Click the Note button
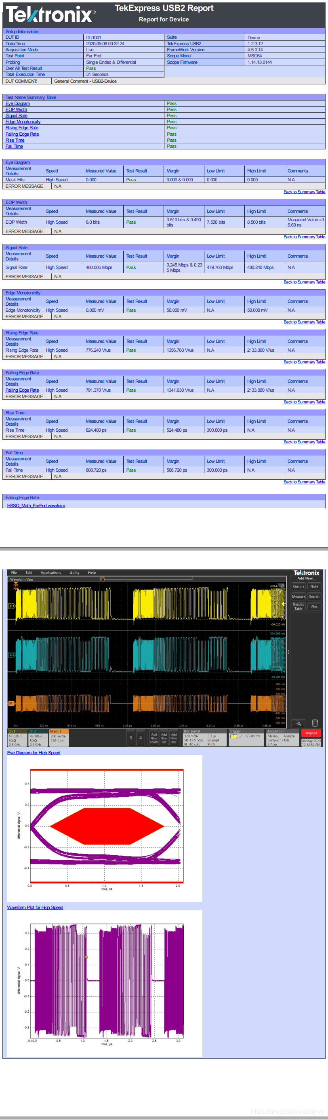This screenshot has height=1119, width=328. point(314,586)
